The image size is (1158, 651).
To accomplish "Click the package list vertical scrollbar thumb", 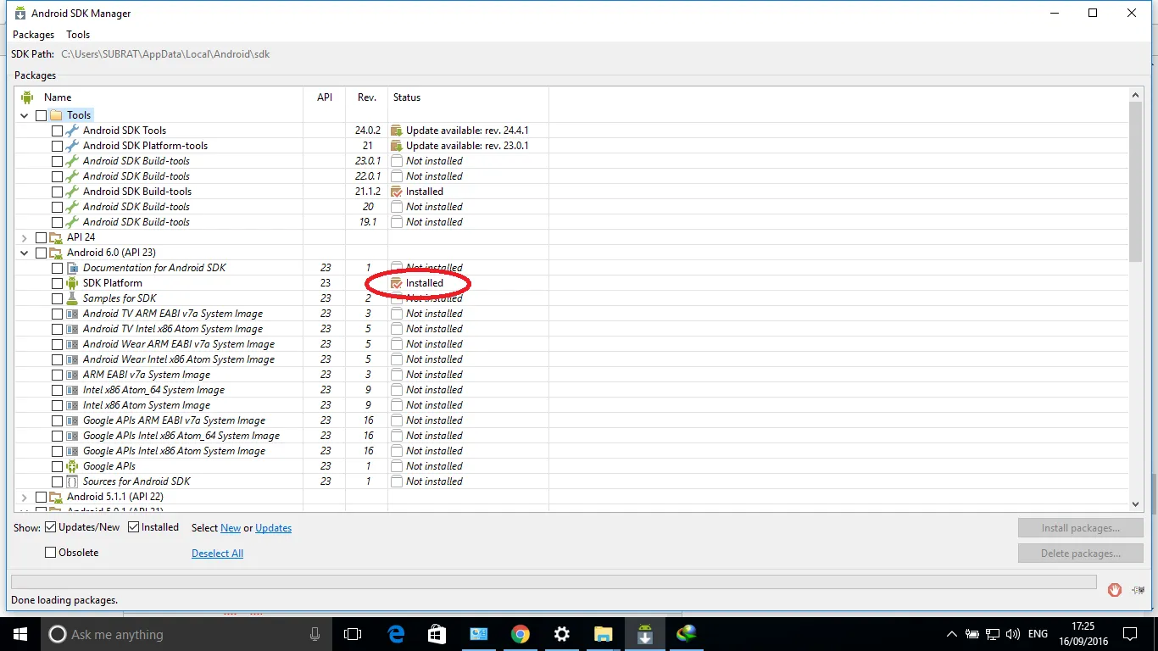I will 1137,181.
